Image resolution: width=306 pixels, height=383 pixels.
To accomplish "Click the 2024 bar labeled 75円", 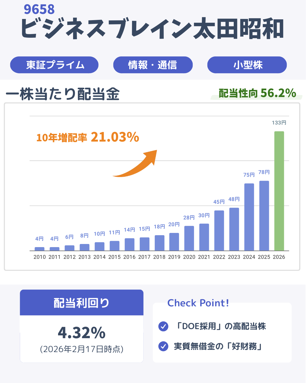I will click(x=249, y=217).
